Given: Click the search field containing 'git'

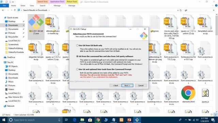Looking at the screenshot, I should [198, 10].
